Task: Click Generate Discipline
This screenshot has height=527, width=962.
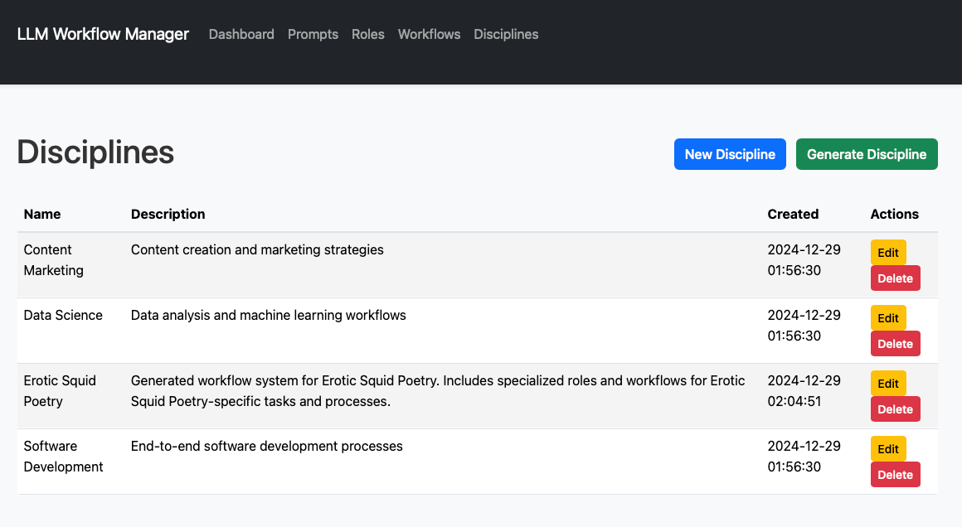Action: [867, 154]
